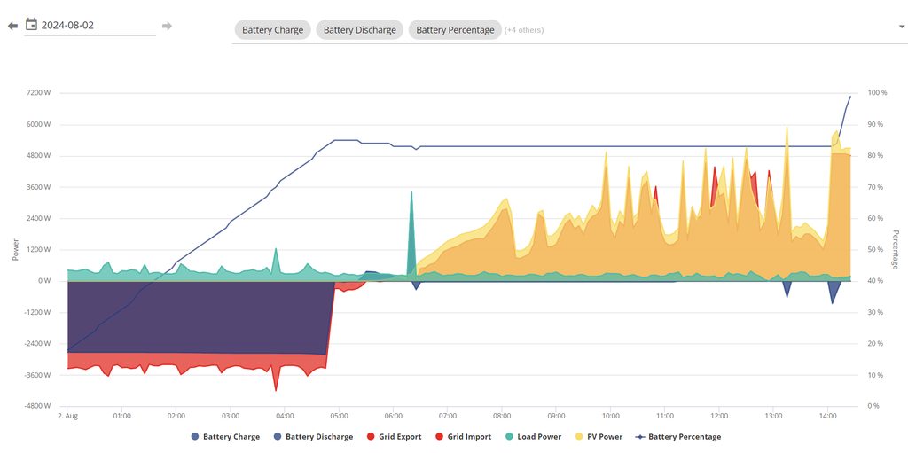Click the red Grid Import legend dot
The width and height of the screenshot is (908, 453).
[x=441, y=437]
